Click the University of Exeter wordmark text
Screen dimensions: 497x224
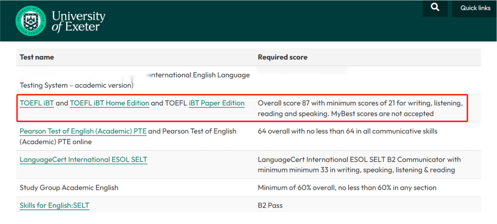[x=78, y=21]
